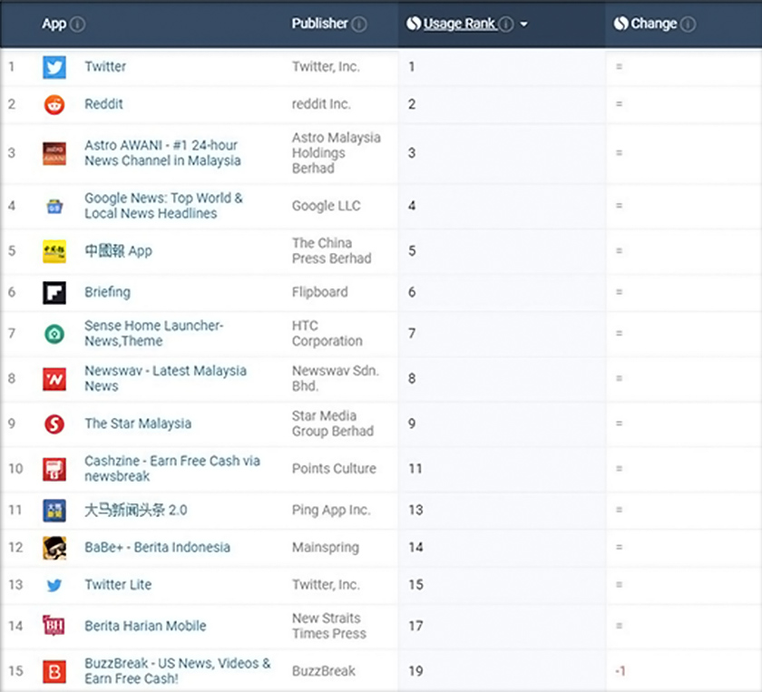Viewport: 762px width, 692px height.
Task: Open the BaBe+ - Berita Indonesia link
Action: coord(157,548)
